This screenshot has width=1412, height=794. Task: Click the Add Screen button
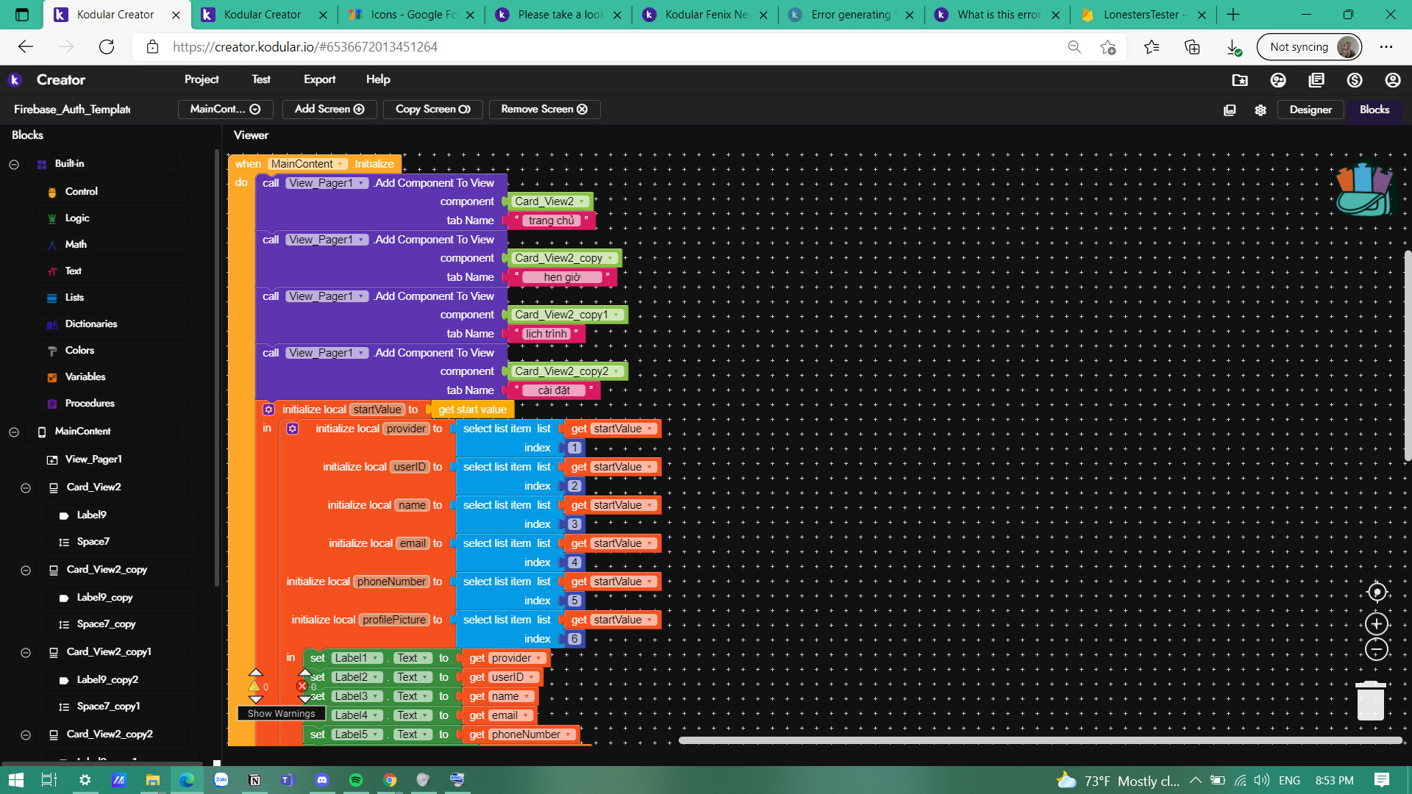(x=329, y=110)
